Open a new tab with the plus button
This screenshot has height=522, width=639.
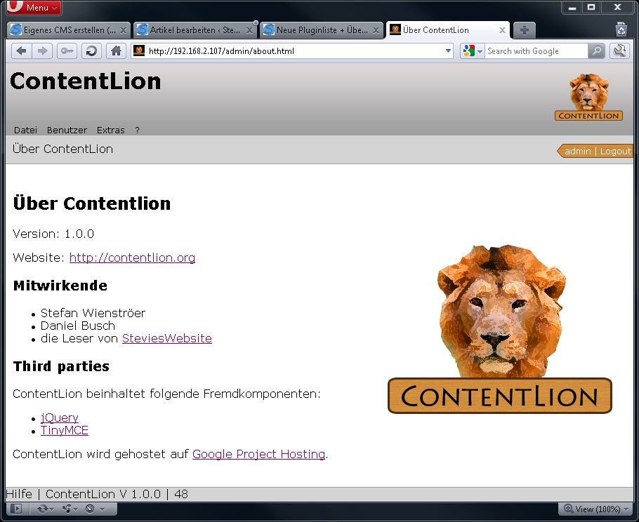coord(525,30)
